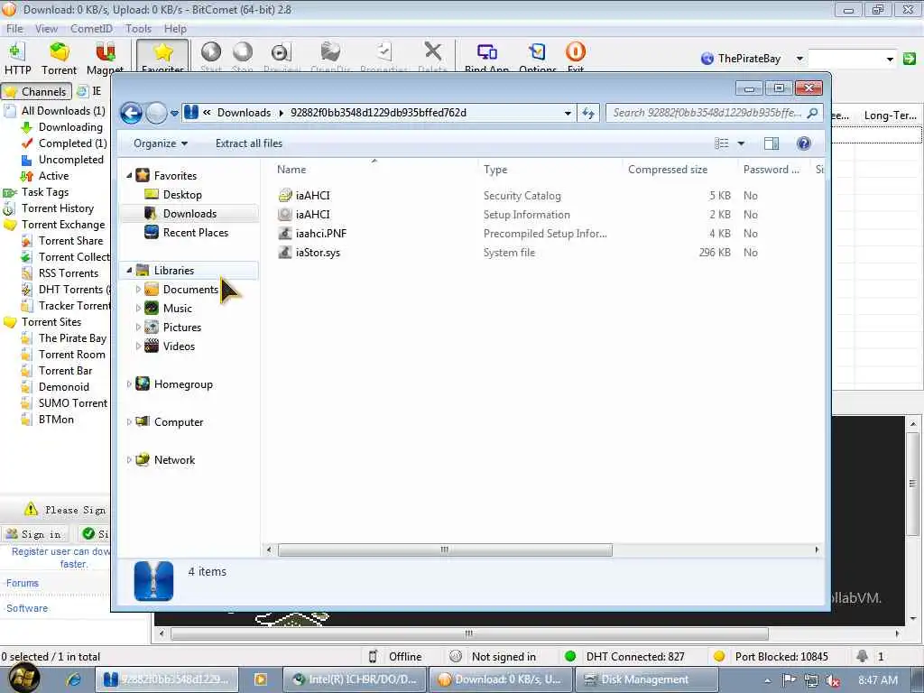
Task: Open the Software link in BitComet
Action: 27,608
